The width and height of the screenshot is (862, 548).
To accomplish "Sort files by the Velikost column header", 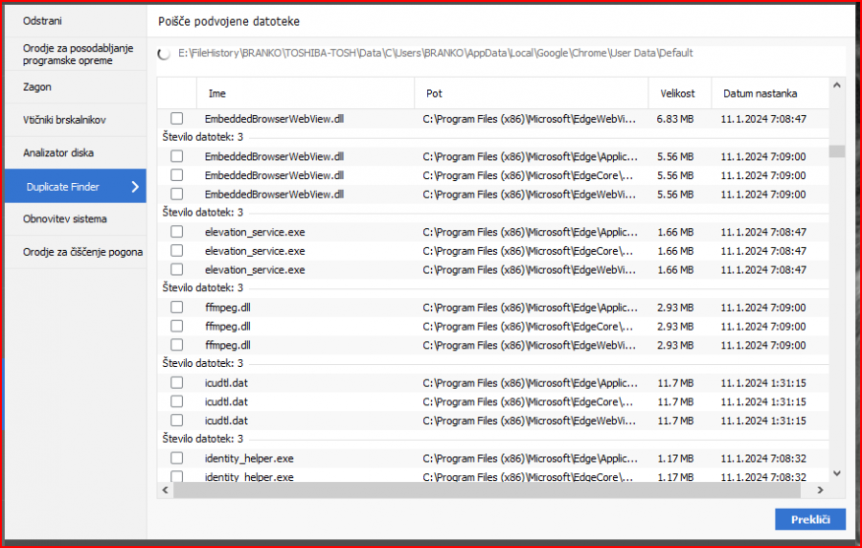I will pyautogui.click(x=677, y=94).
